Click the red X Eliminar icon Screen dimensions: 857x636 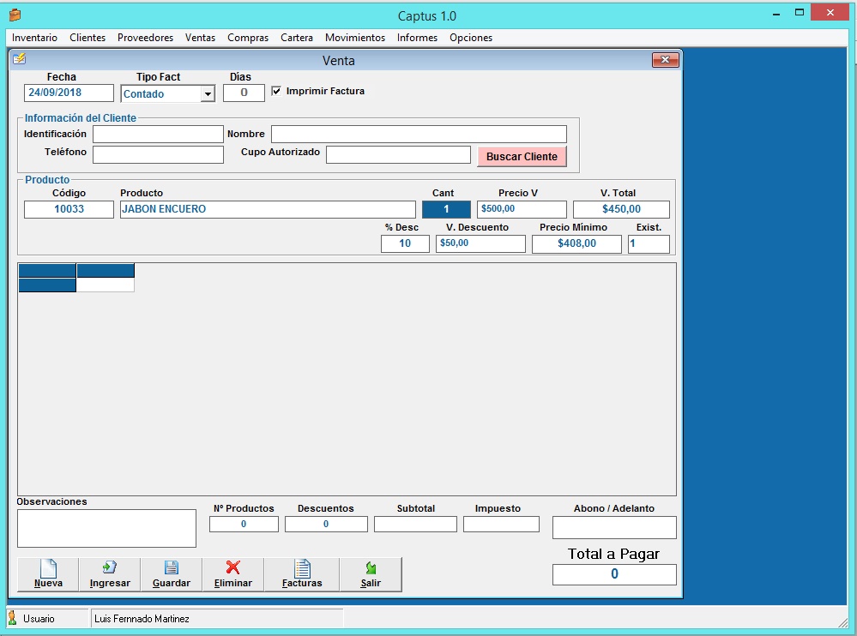(232, 567)
